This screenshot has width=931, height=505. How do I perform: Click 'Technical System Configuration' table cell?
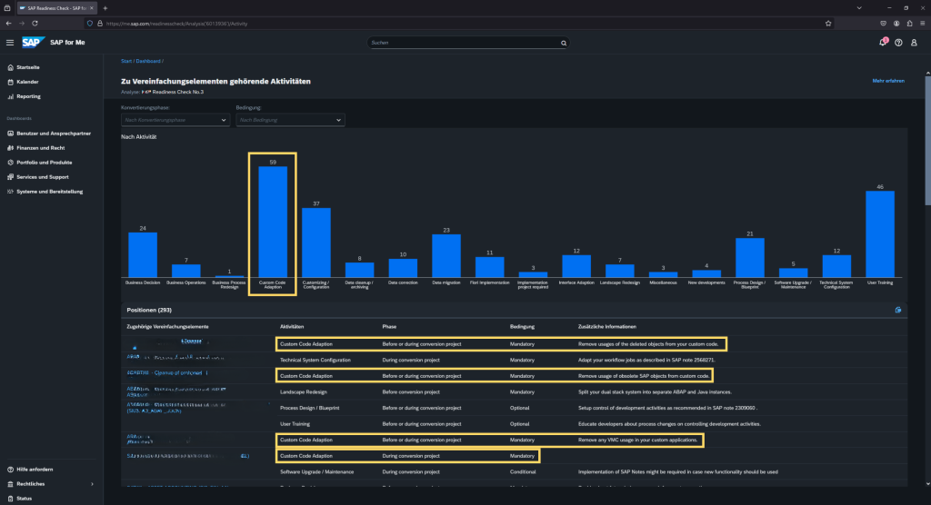(x=315, y=361)
